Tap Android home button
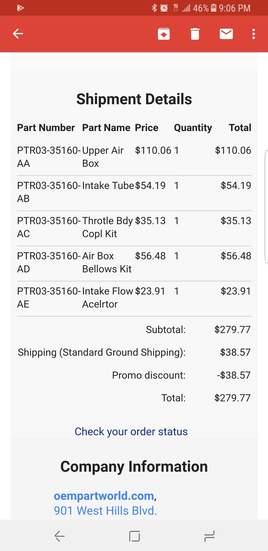The height and width of the screenshot is (551, 268). click(134, 536)
